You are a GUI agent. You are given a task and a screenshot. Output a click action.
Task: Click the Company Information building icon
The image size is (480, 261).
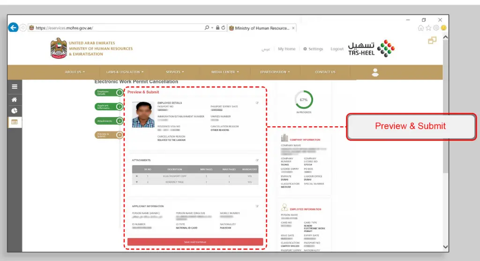pyautogui.click(x=285, y=138)
